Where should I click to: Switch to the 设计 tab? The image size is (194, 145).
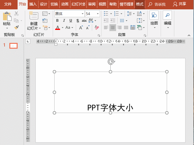44,4
